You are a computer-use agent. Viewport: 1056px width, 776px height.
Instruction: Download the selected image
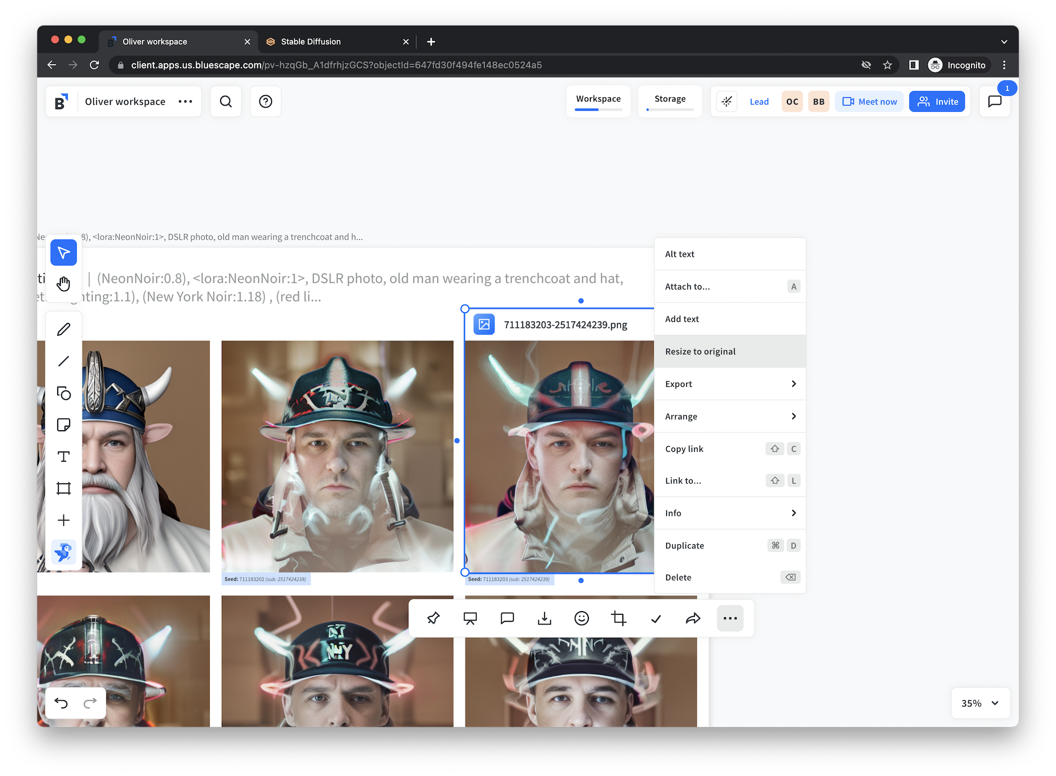(544, 618)
